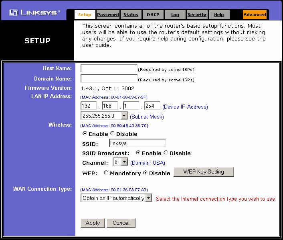This screenshot has height=240, width=283.
Task: Click the (Domain: USA) label
Action: [x=148, y=163]
